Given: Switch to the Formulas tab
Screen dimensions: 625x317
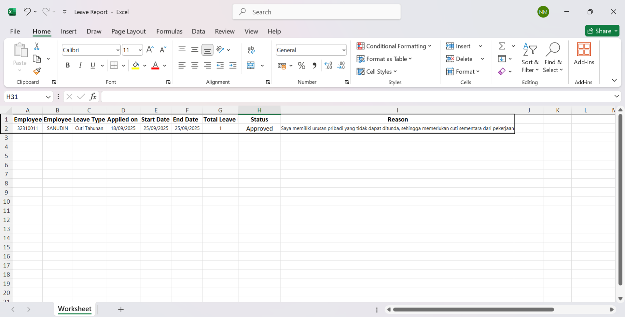Looking at the screenshot, I should tap(169, 32).
